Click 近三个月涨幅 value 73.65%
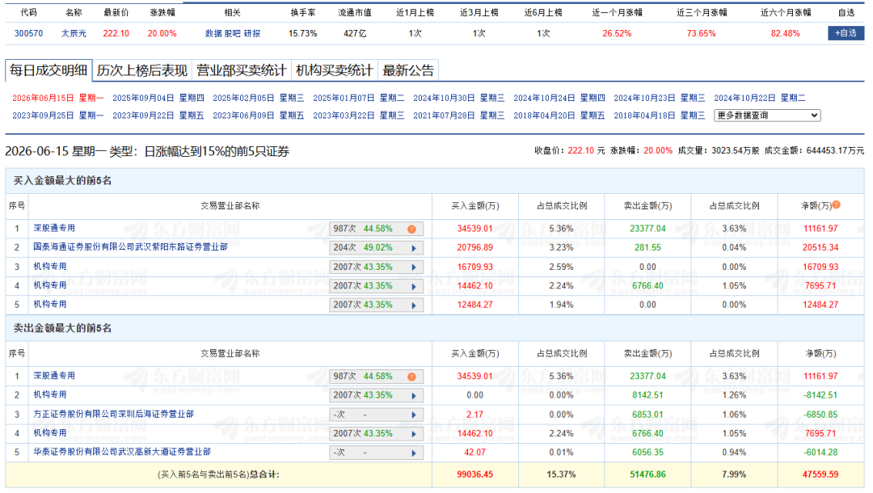 [701, 33]
